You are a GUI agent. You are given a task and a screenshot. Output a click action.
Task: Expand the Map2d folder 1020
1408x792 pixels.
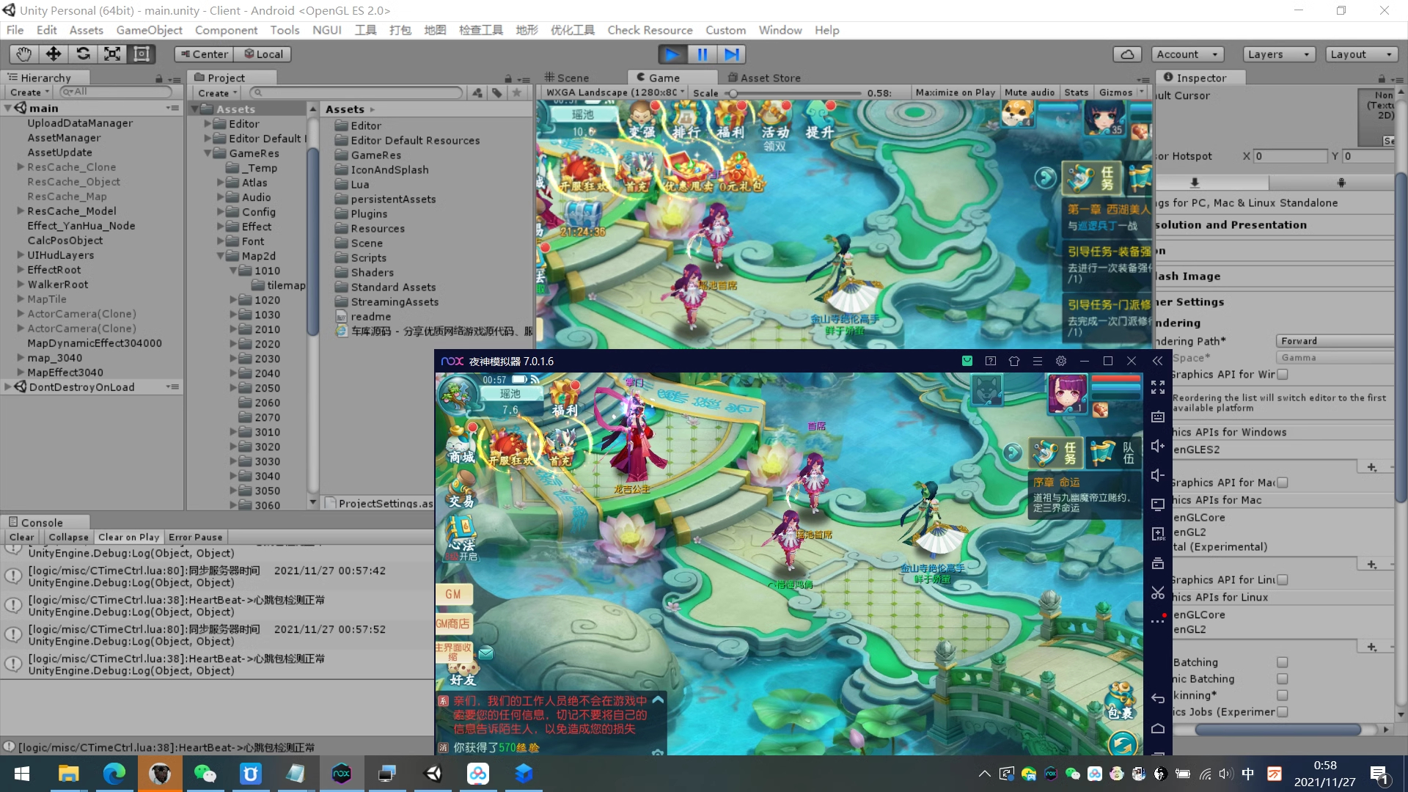point(233,300)
